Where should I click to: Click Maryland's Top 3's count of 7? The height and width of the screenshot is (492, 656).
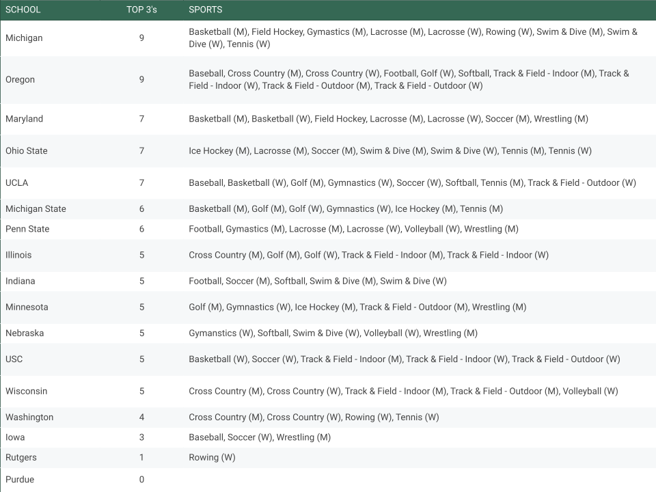pos(141,119)
